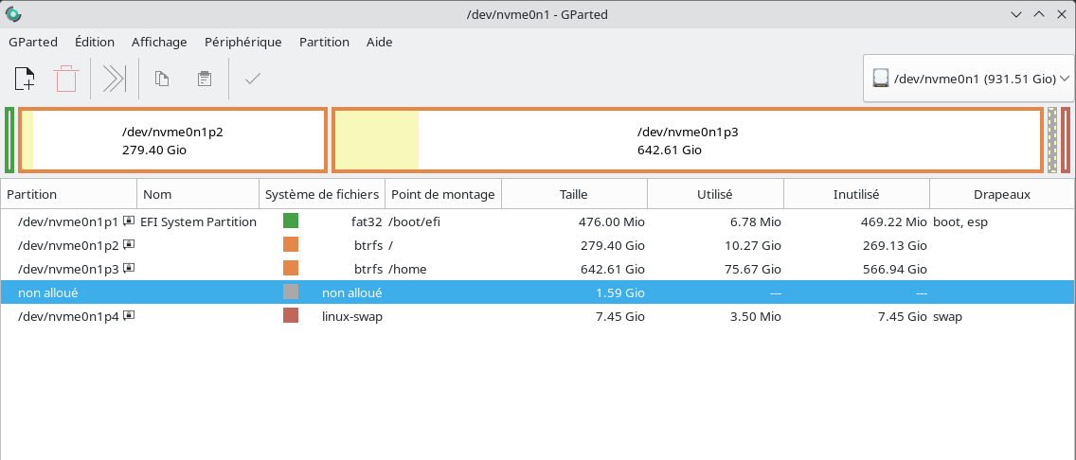Click the copy partition toolbar icon
This screenshot has height=460, width=1076.
click(x=162, y=79)
